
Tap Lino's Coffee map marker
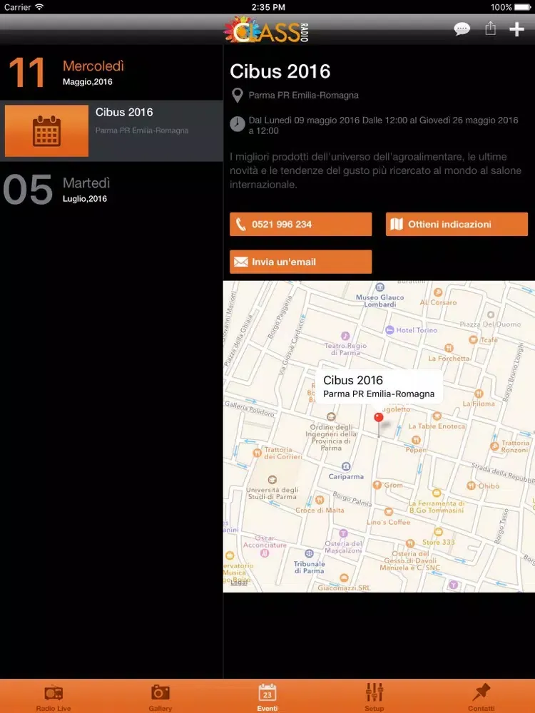[388, 512]
